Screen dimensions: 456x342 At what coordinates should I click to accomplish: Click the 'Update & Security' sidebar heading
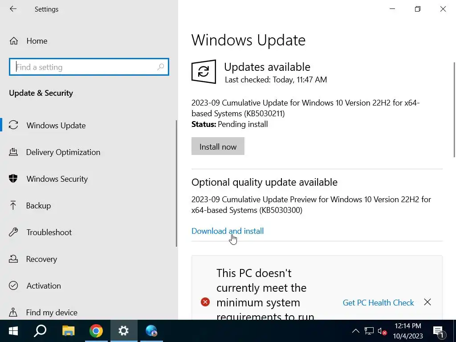coord(41,93)
